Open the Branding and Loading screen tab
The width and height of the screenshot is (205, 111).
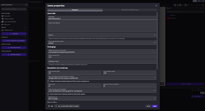pos(130,10)
